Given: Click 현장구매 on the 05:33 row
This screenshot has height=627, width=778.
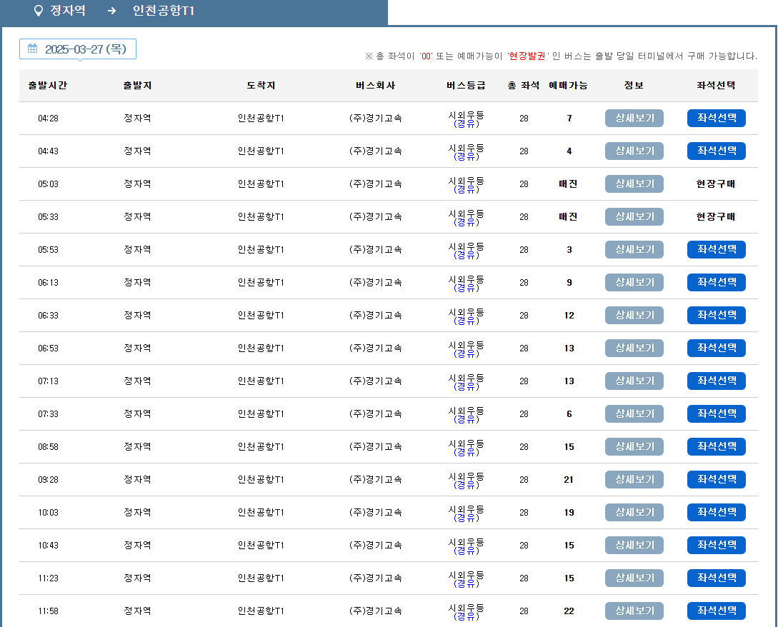Looking at the screenshot, I should 716,216.
